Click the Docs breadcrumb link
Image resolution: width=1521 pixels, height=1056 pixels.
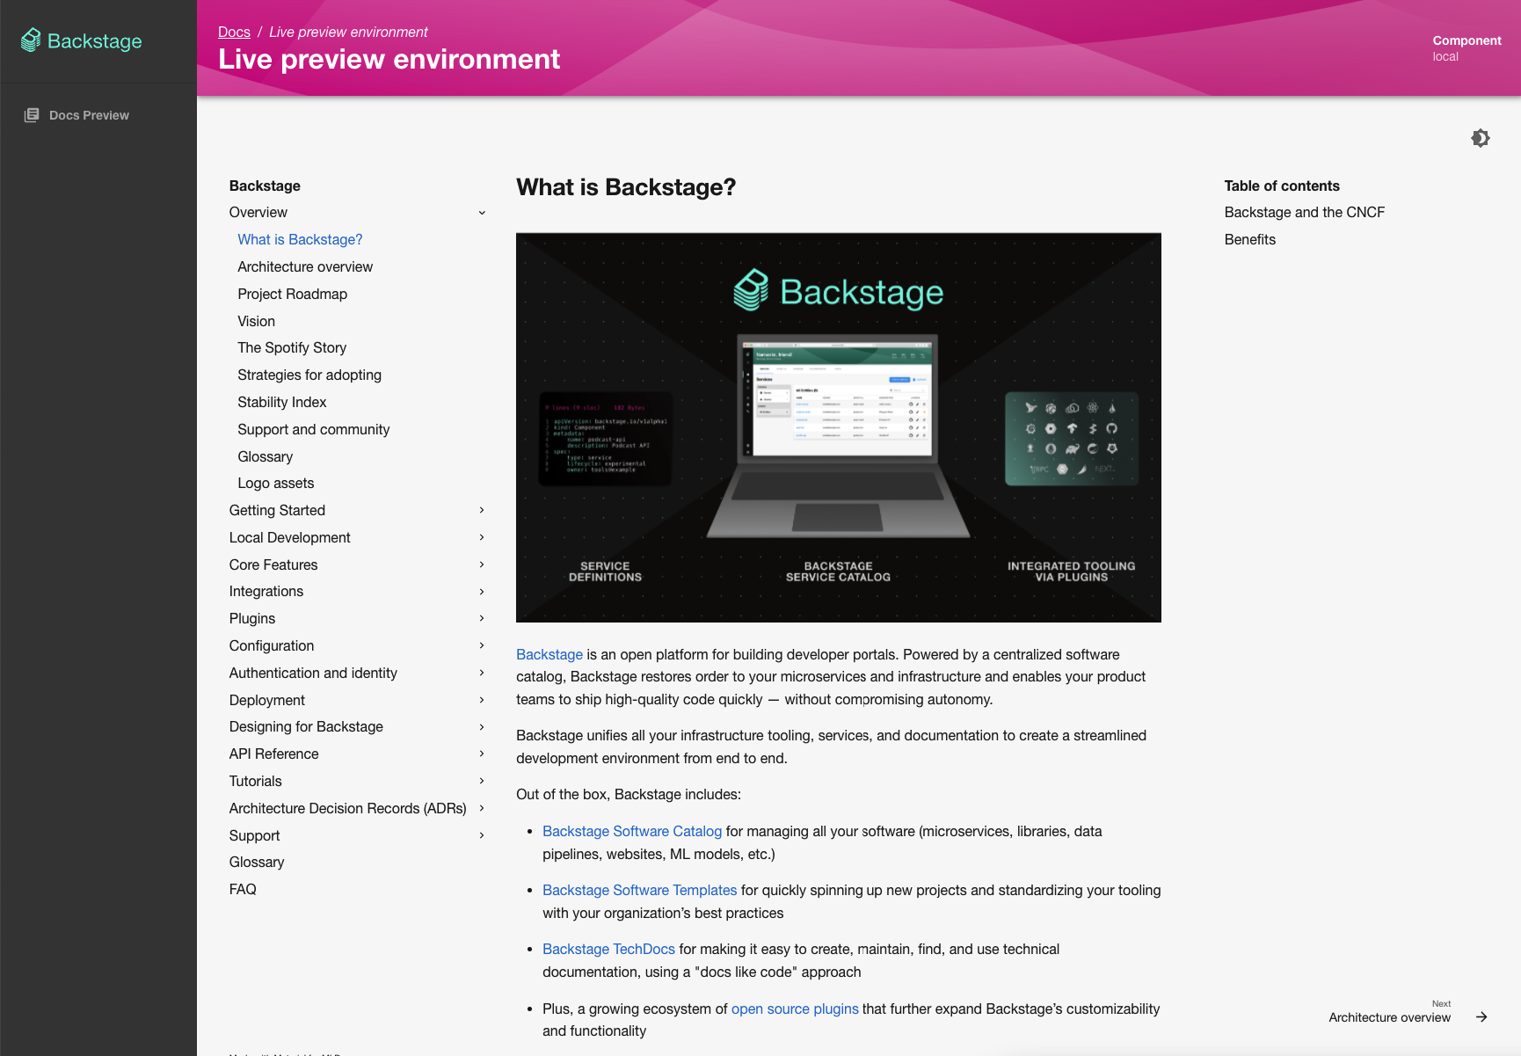coord(234,33)
